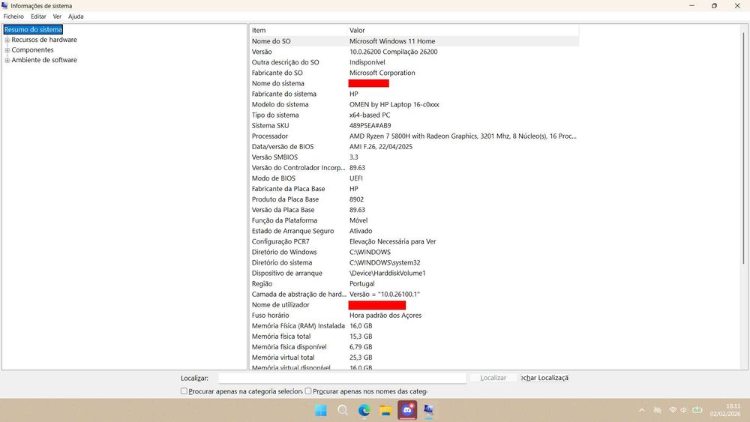Click the Item column header
Image resolution: width=750 pixels, height=422 pixels.
point(298,30)
